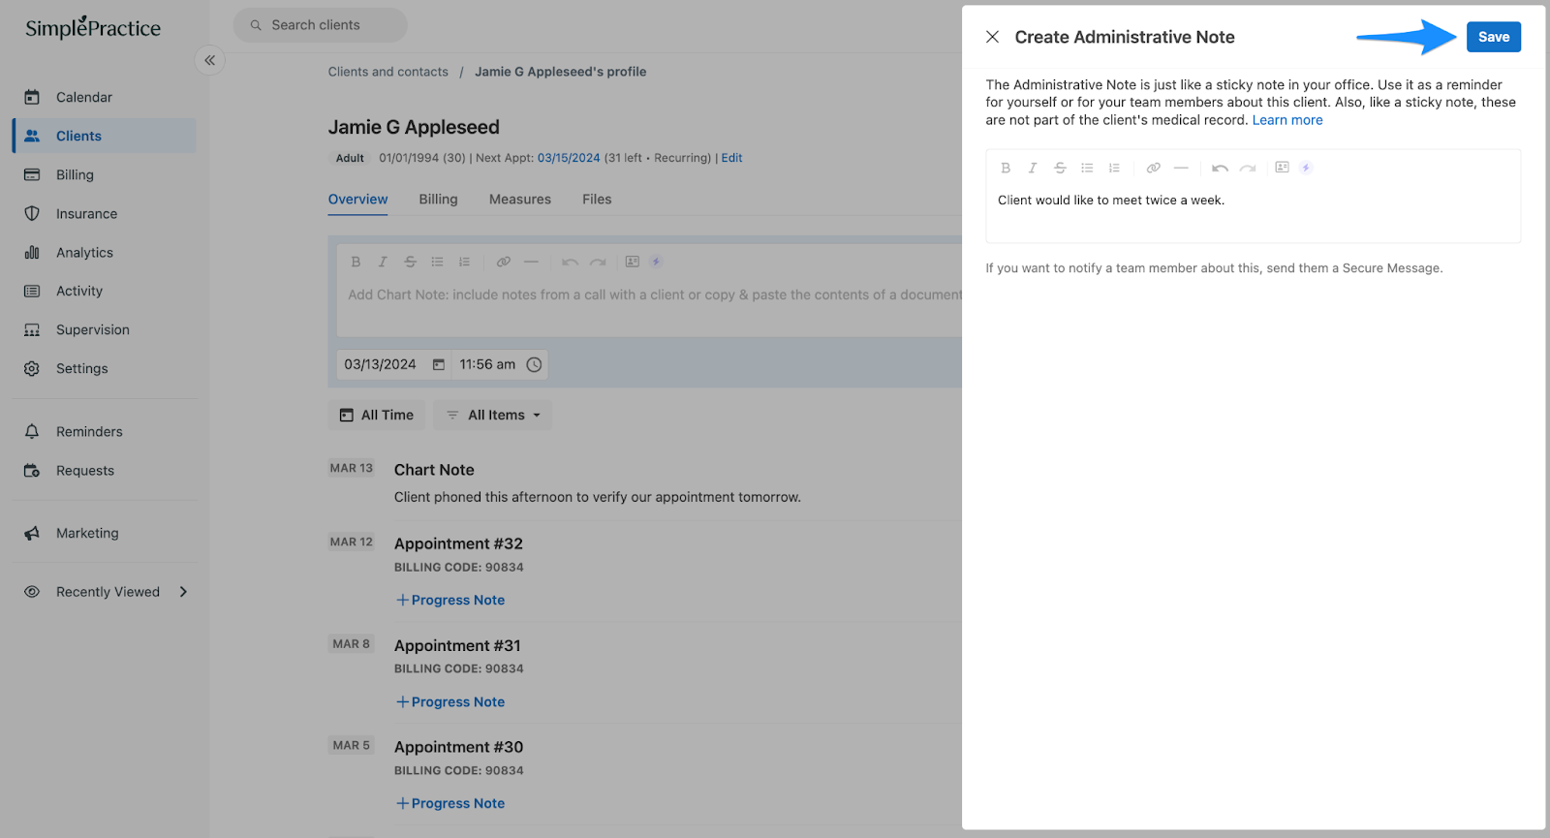Open Settings in the sidebar
The height and width of the screenshot is (838, 1550).
pyautogui.click(x=106, y=368)
